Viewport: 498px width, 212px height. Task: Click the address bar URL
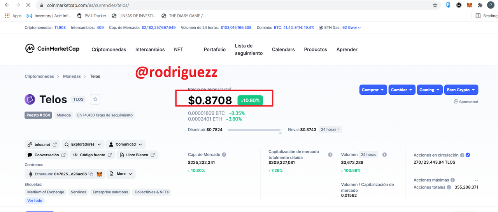[x=88, y=5]
